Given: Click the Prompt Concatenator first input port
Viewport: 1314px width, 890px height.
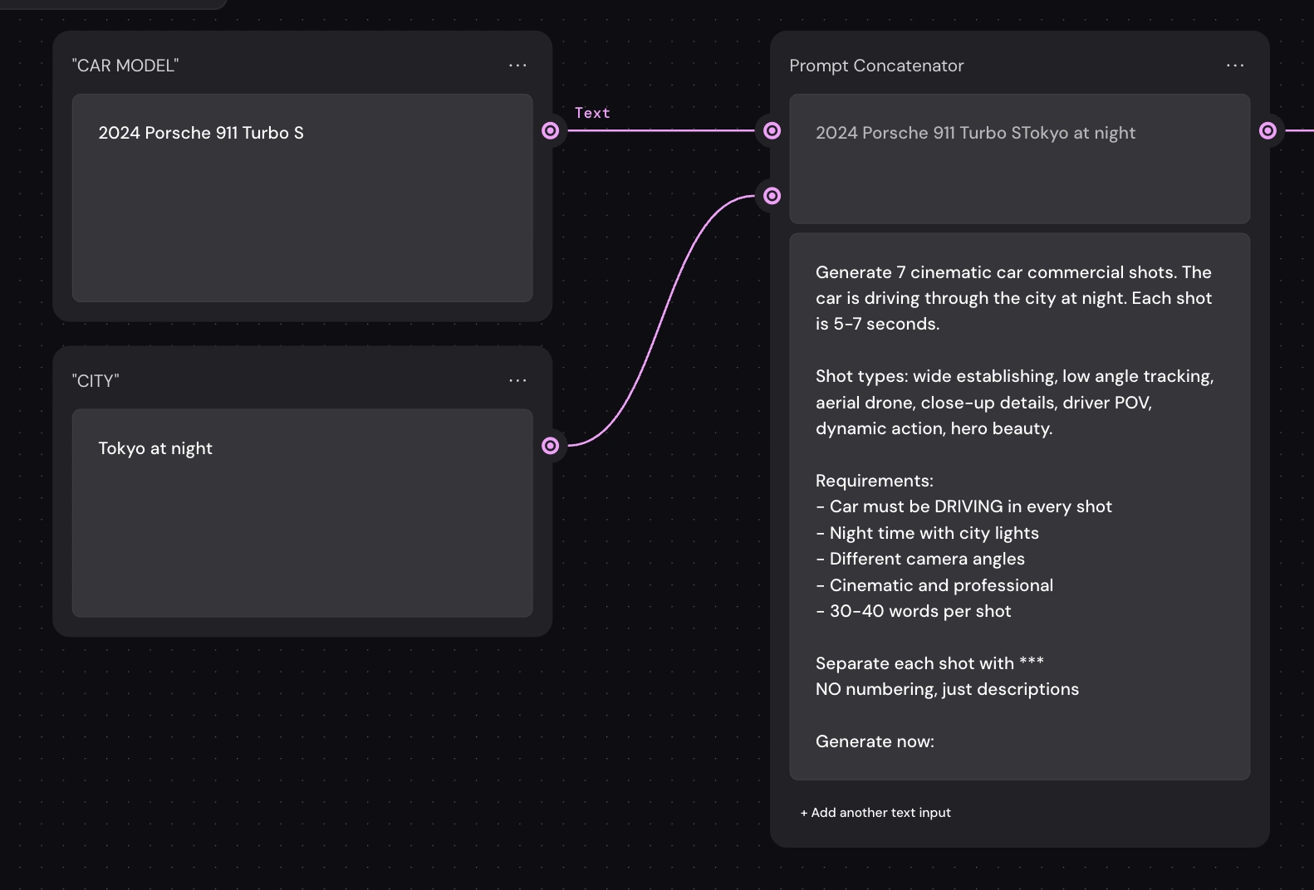Looking at the screenshot, I should tap(772, 130).
